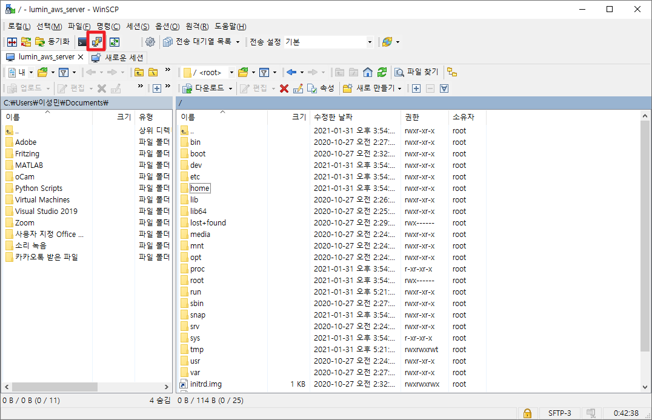Sort local files by 이름 column header
Viewport: 652px width, 420px height.
tap(47, 117)
